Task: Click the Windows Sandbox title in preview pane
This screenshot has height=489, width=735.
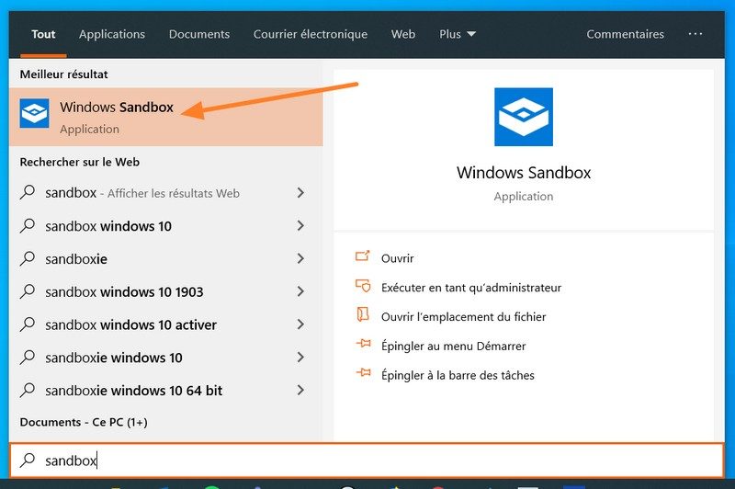Action: pyautogui.click(x=524, y=173)
